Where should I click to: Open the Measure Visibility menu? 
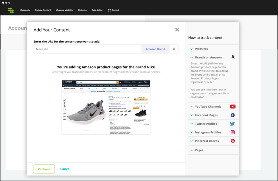coord(64,10)
